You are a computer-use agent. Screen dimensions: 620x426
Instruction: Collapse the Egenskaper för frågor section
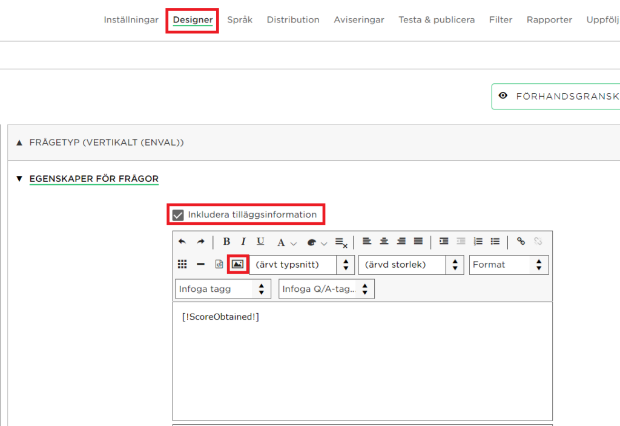coord(94,179)
